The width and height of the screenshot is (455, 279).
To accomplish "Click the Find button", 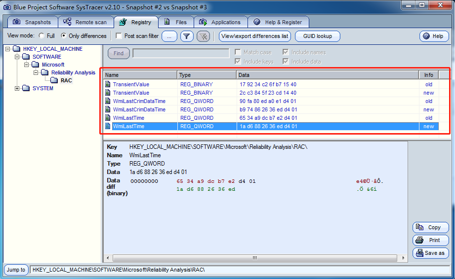I will (x=119, y=53).
